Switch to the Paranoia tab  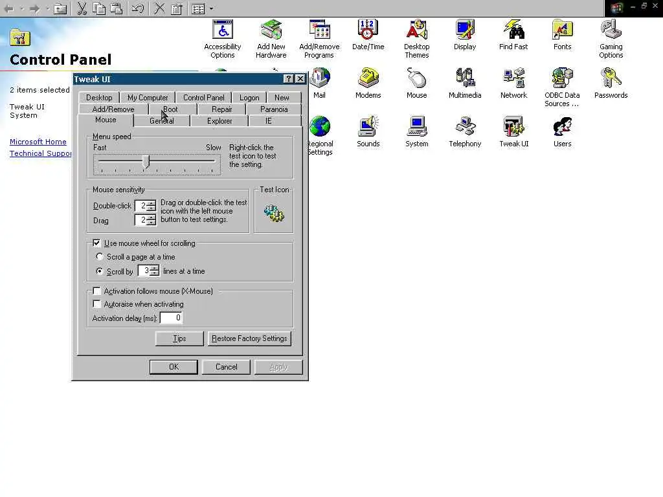point(274,109)
